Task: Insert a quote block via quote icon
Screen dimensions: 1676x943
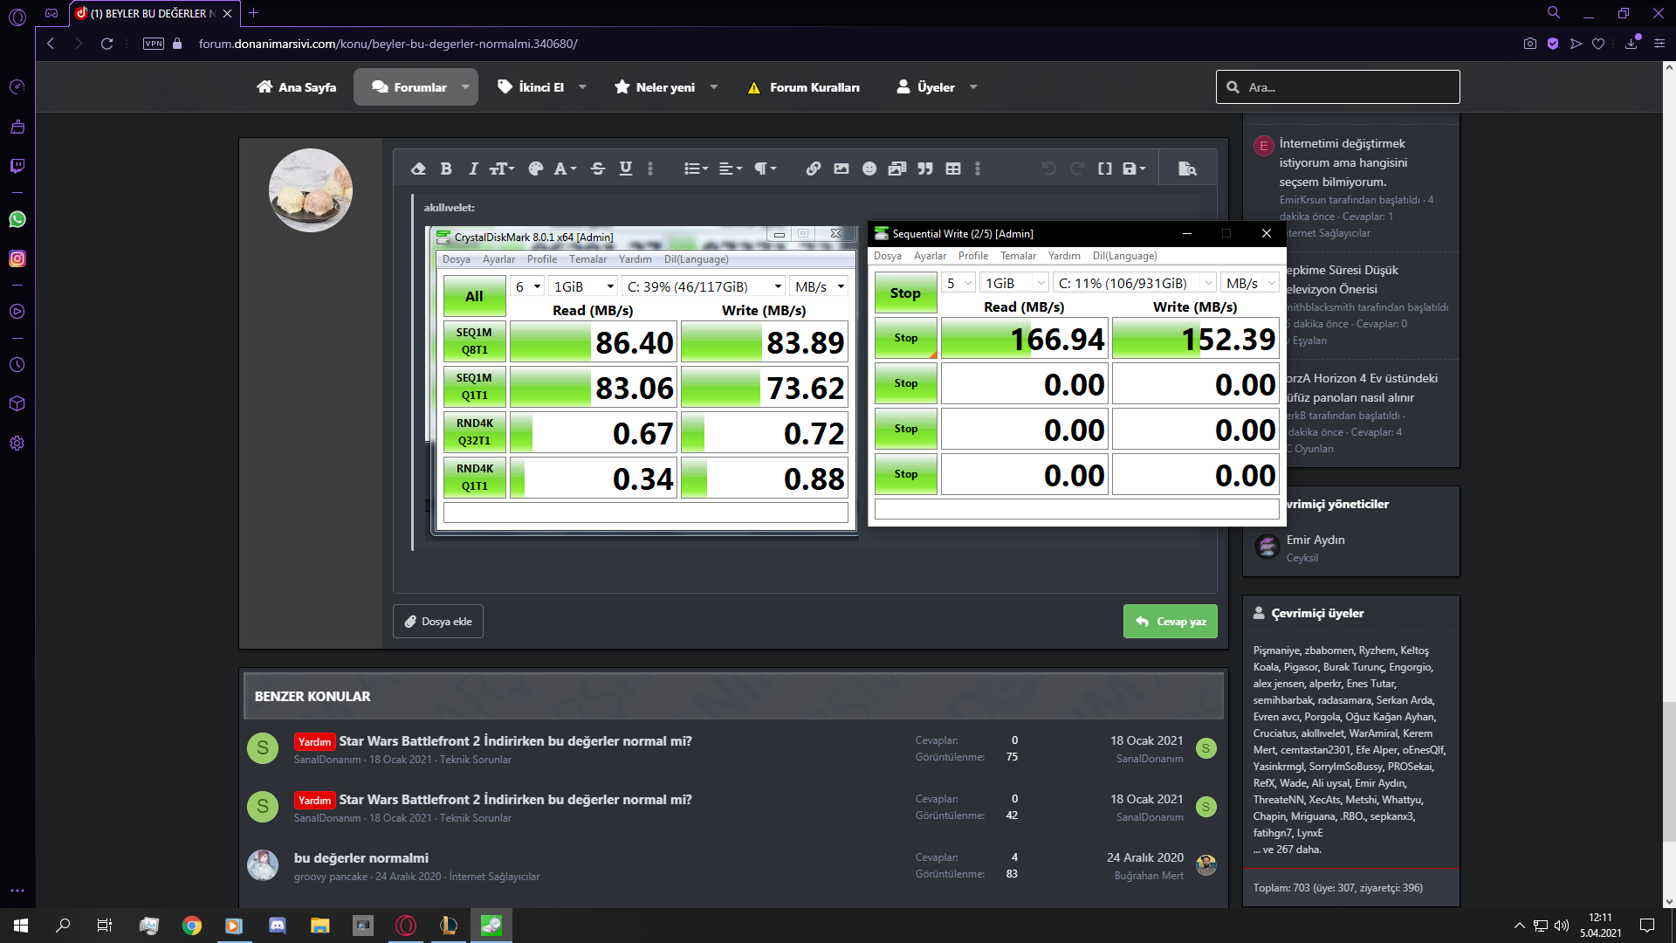Action: pyautogui.click(x=925, y=169)
